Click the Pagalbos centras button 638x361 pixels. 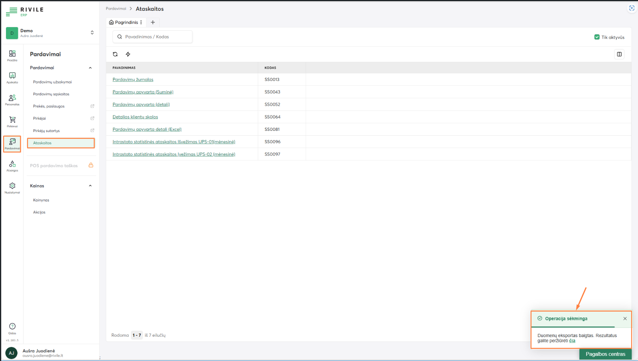pos(605,354)
